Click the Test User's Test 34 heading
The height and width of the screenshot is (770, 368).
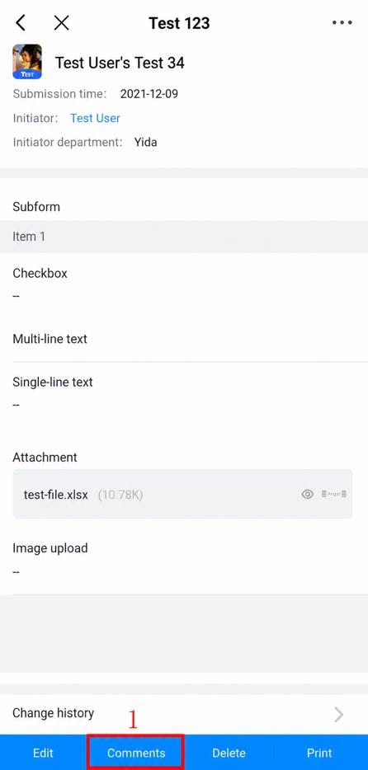(x=120, y=63)
